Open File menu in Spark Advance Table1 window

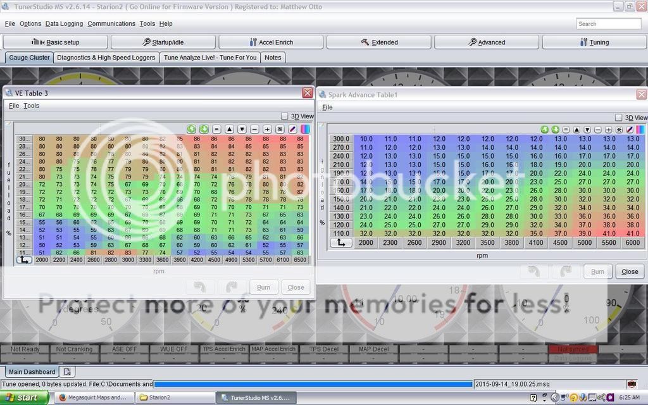(x=327, y=107)
